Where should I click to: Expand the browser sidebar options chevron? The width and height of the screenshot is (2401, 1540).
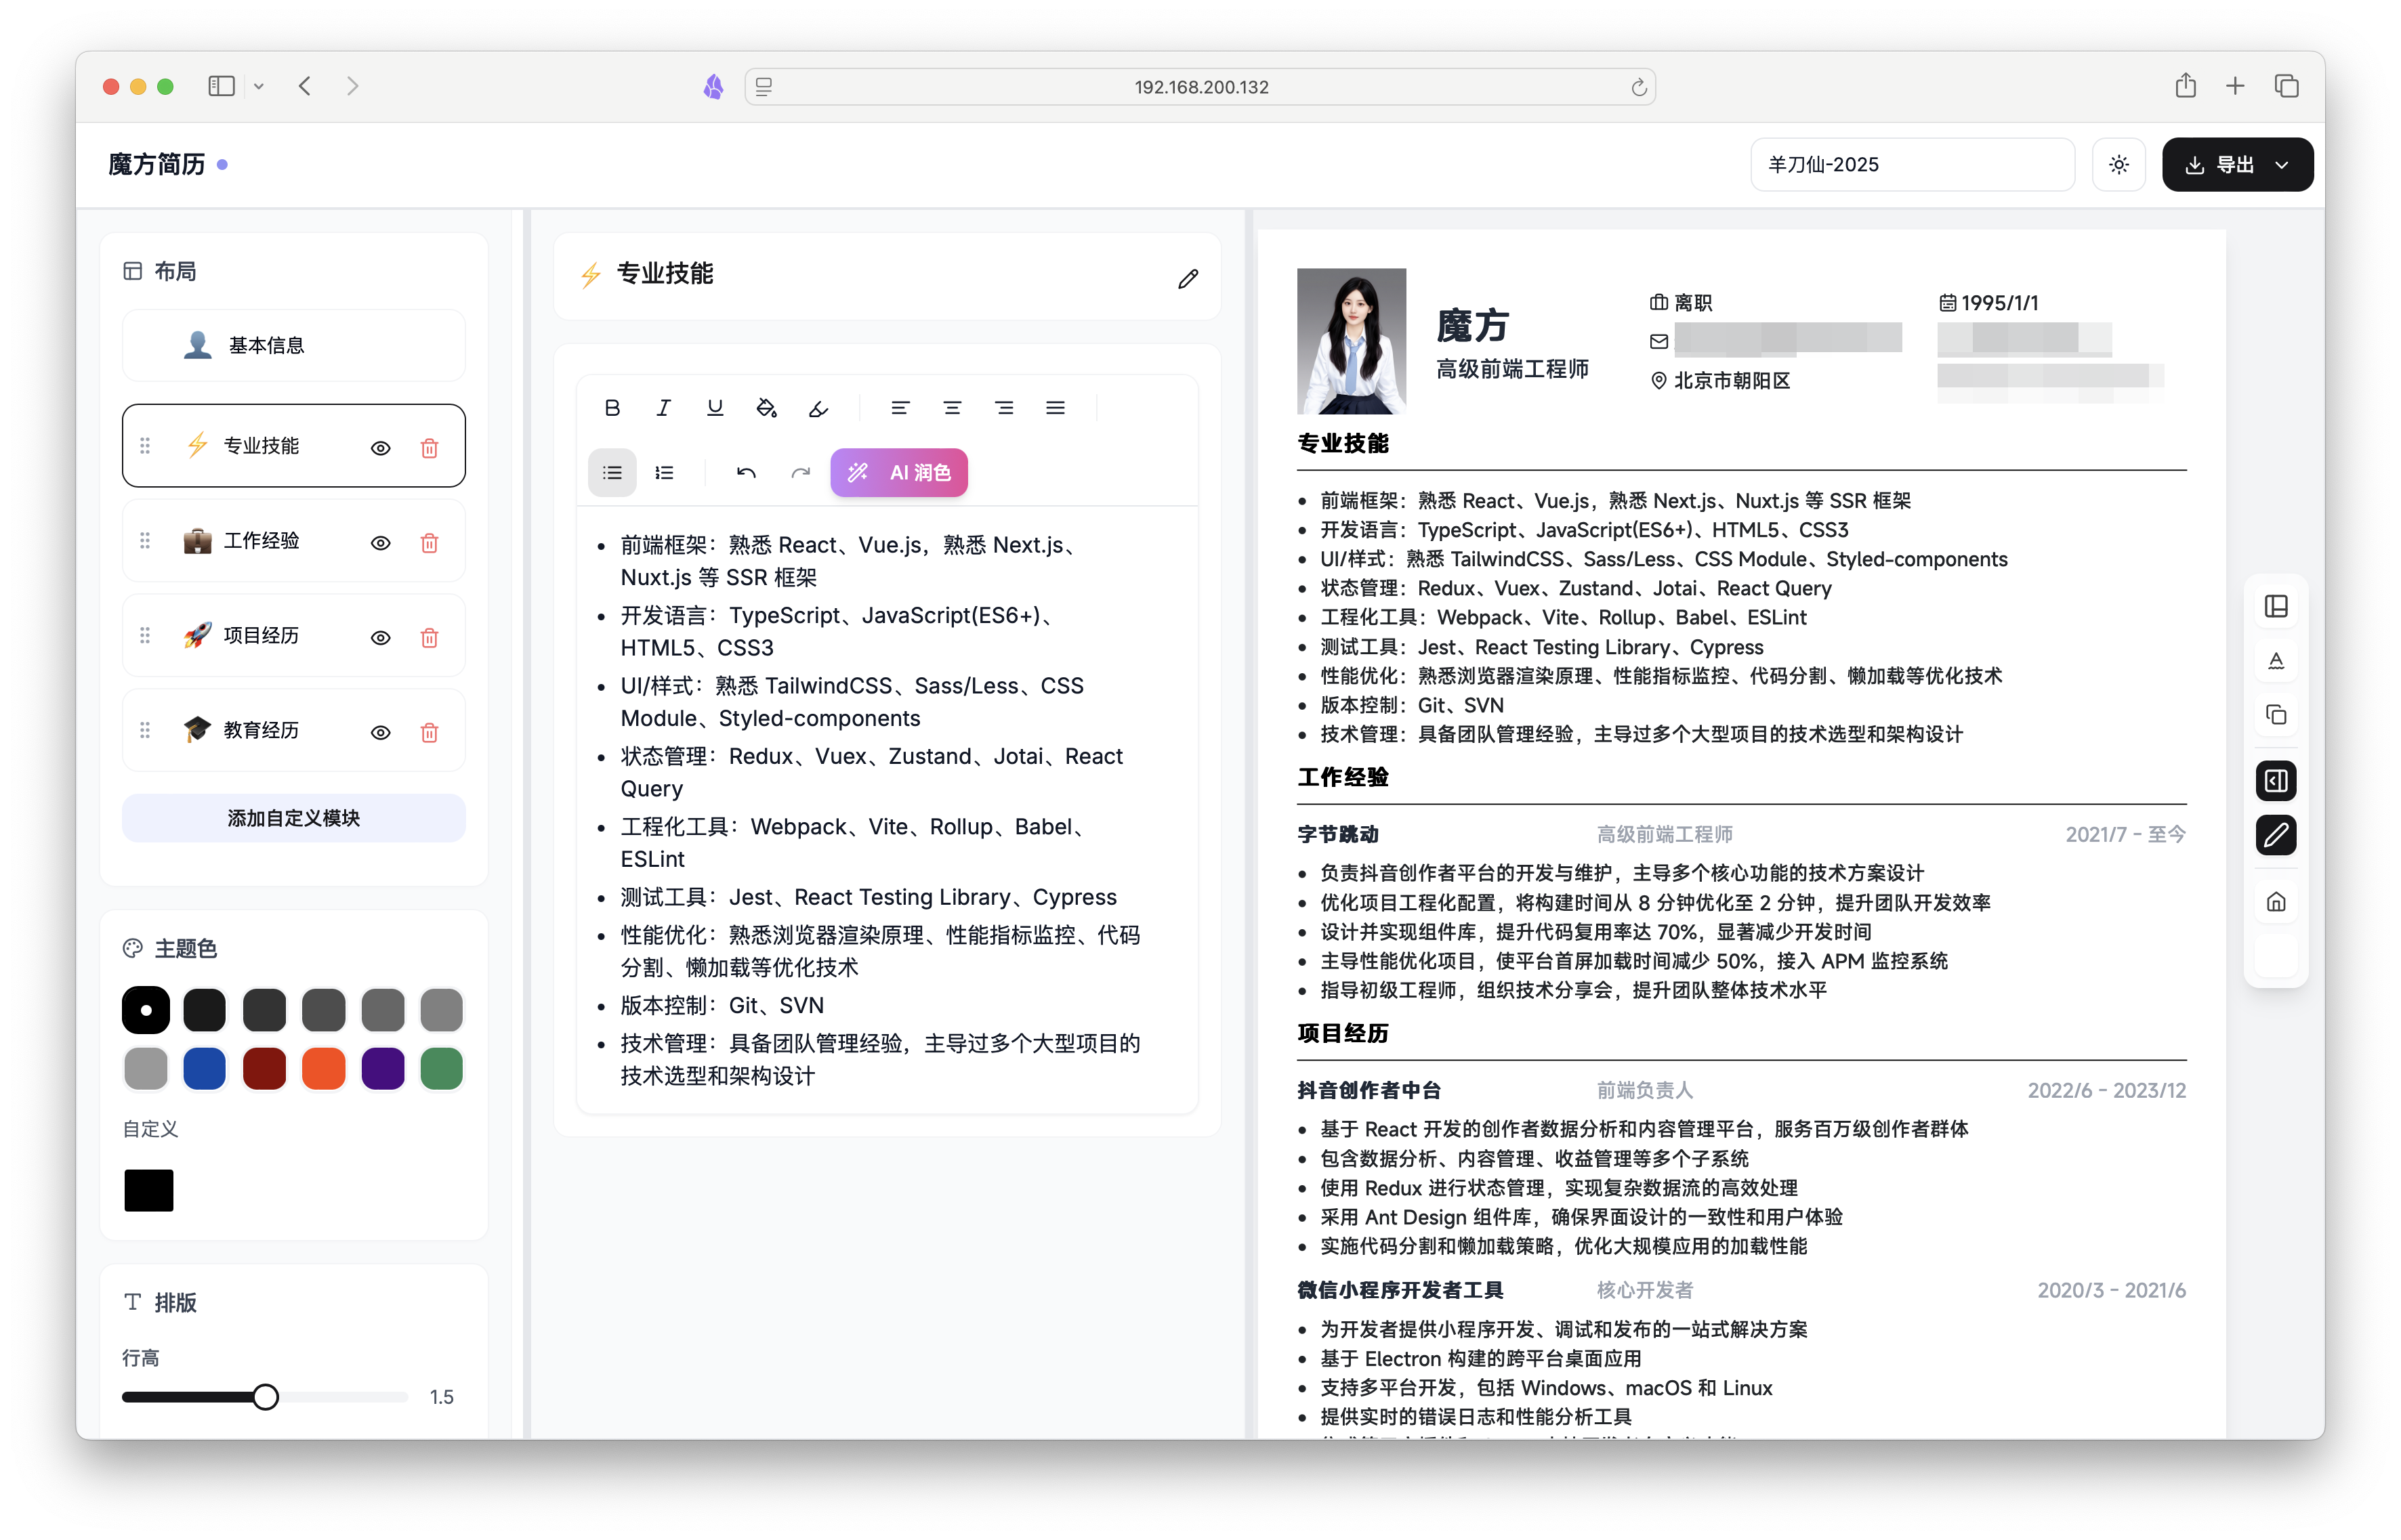[x=259, y=87]
